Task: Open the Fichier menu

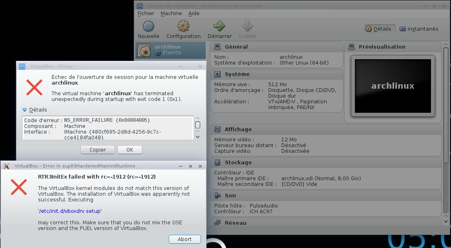Action: 146,13
